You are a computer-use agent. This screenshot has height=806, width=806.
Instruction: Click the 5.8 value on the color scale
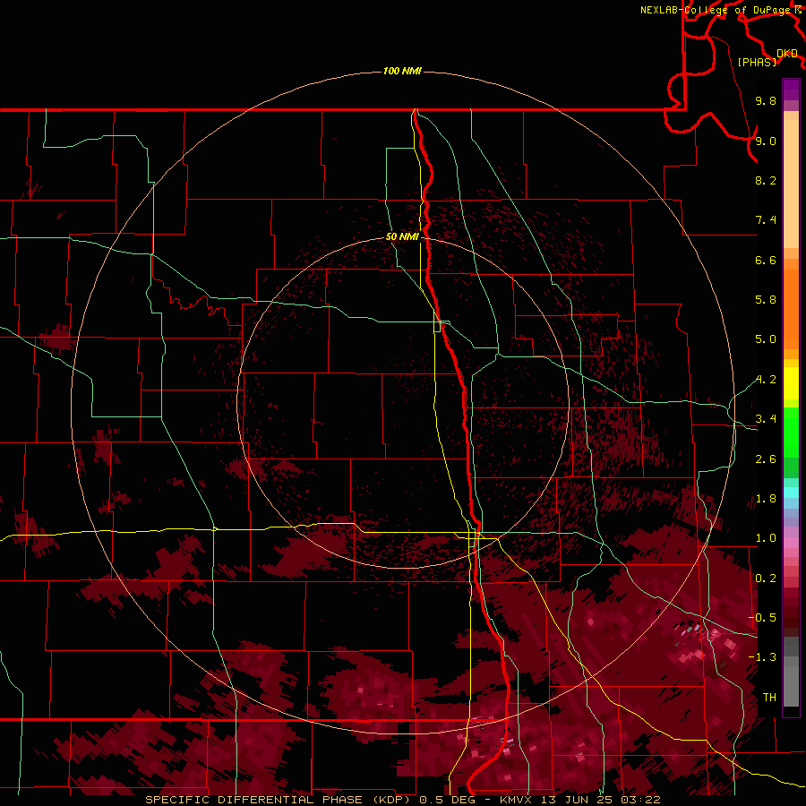[766, 300]
